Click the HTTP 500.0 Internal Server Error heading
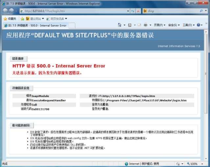This screenshot has height=167, width=210. pos(59,66)
